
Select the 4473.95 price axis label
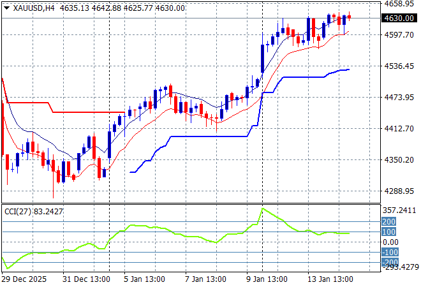click(x=399, y=97)
